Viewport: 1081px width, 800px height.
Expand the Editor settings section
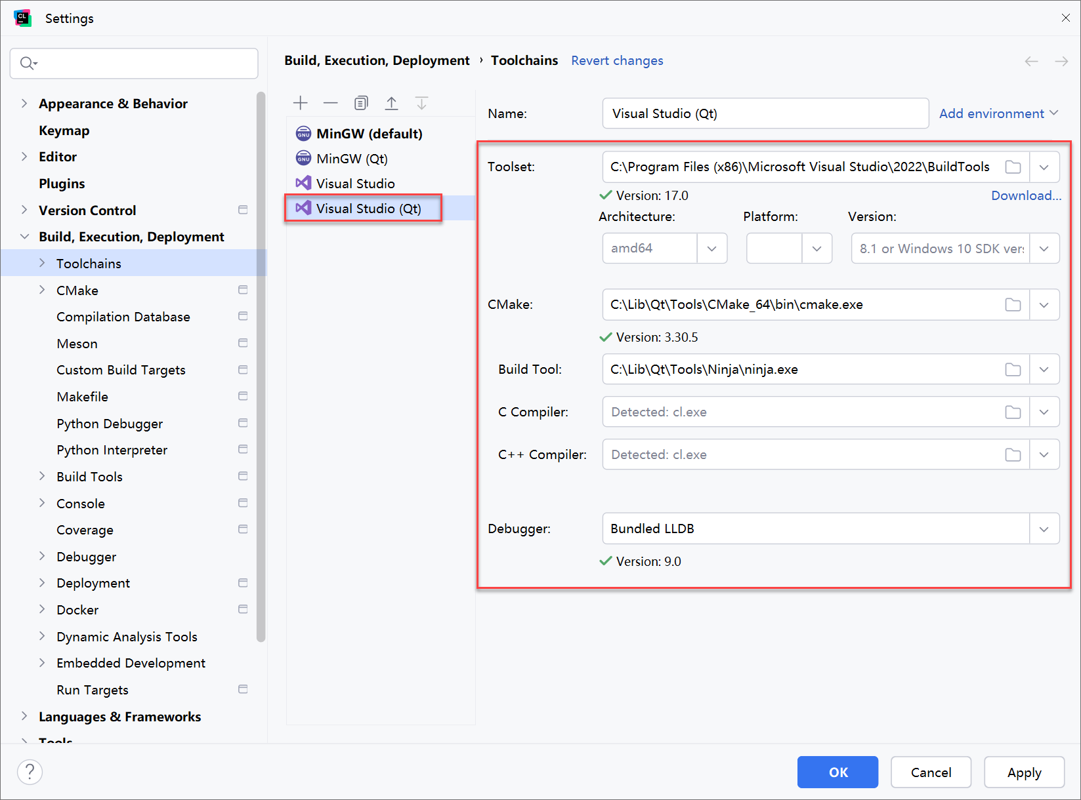pyautogui.click(x=24, y=156)
